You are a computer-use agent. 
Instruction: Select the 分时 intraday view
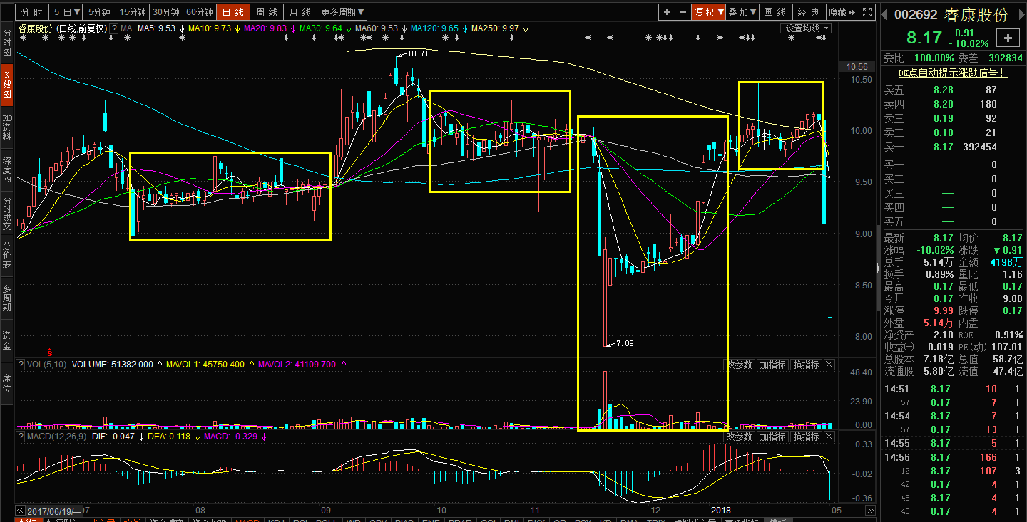31,12
